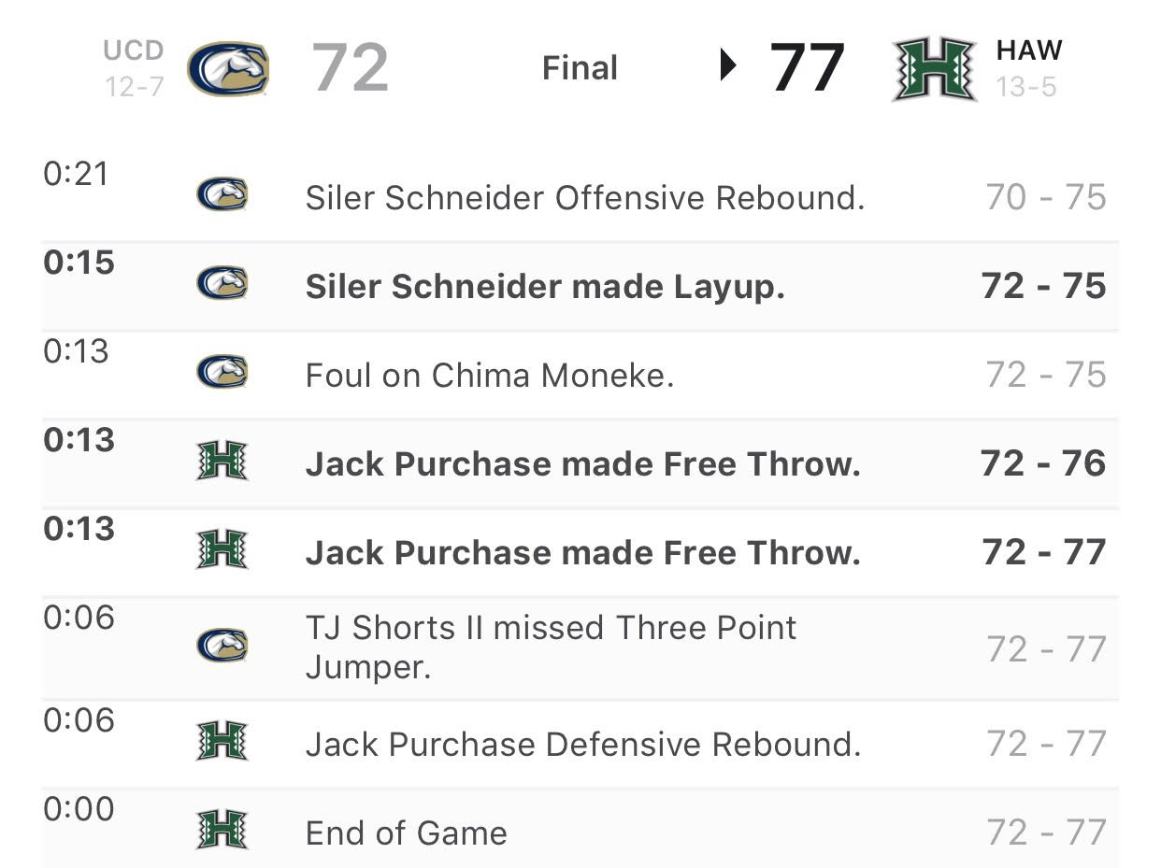Tap the Final game status label
Screen dimensions: 1161x868
pos(580,68)
